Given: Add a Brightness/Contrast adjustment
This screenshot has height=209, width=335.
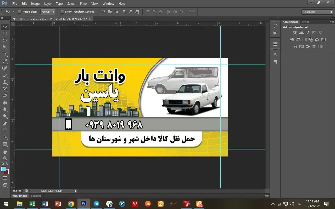Looking at the screenshot, I should (295, 32).
